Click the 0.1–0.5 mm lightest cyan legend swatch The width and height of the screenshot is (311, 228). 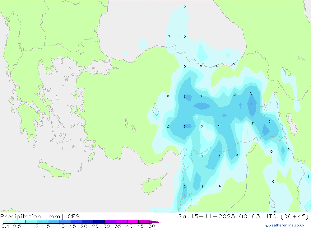coord(8,222)
